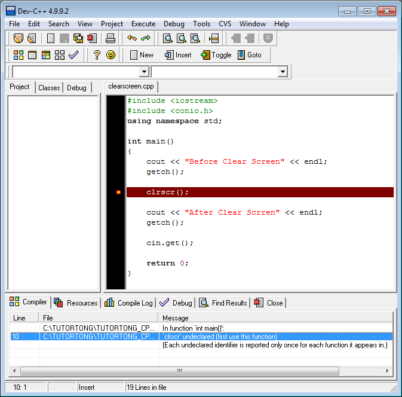Click the grayed Project Options icon
Image resolution: width=402 pixels, height=397 pixels.
point(268,38)
